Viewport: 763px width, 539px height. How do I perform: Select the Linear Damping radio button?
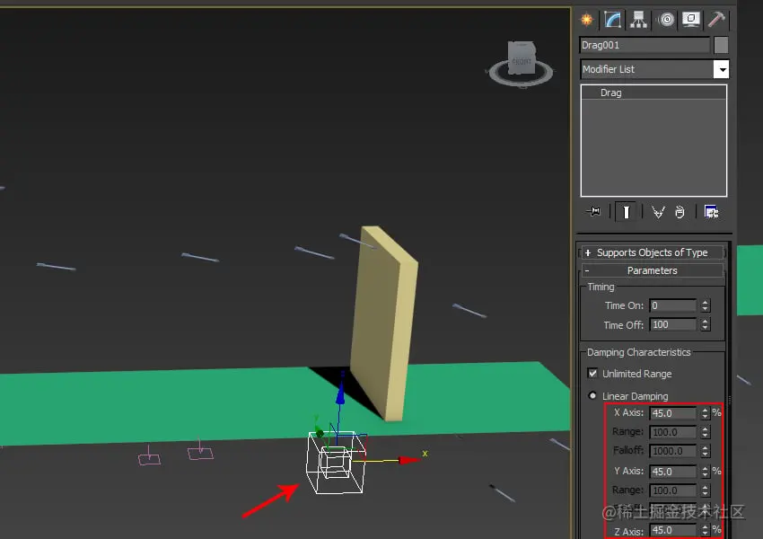point(592,395)
